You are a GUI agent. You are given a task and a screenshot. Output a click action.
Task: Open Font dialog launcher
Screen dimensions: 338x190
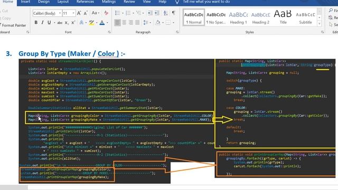click(109, 32)
